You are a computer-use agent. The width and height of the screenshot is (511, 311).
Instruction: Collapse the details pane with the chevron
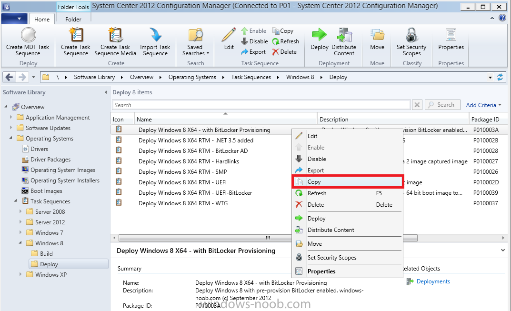click(503, 251)
